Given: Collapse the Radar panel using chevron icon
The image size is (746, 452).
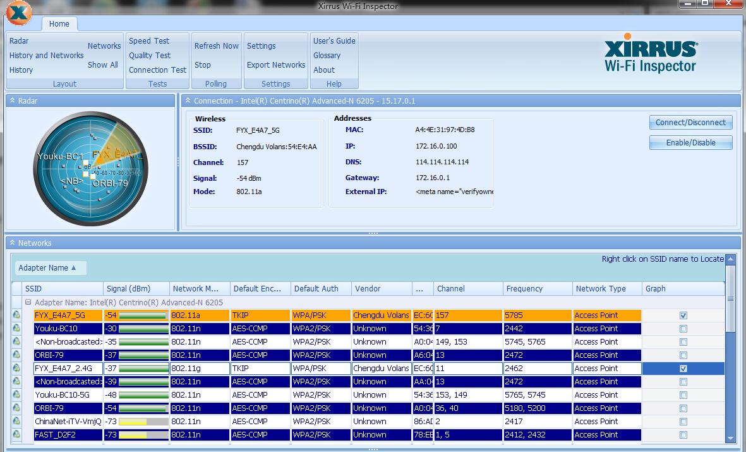Looking at the screenshot, I should click(x=12, y=101).
